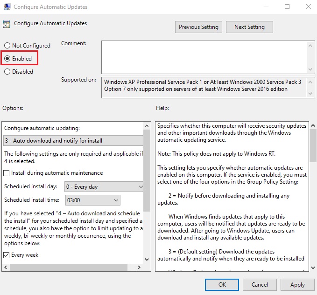The height and width of the screenshot is (295, 317).
Task: Go to Next Setting
Action: pos(249,27)
